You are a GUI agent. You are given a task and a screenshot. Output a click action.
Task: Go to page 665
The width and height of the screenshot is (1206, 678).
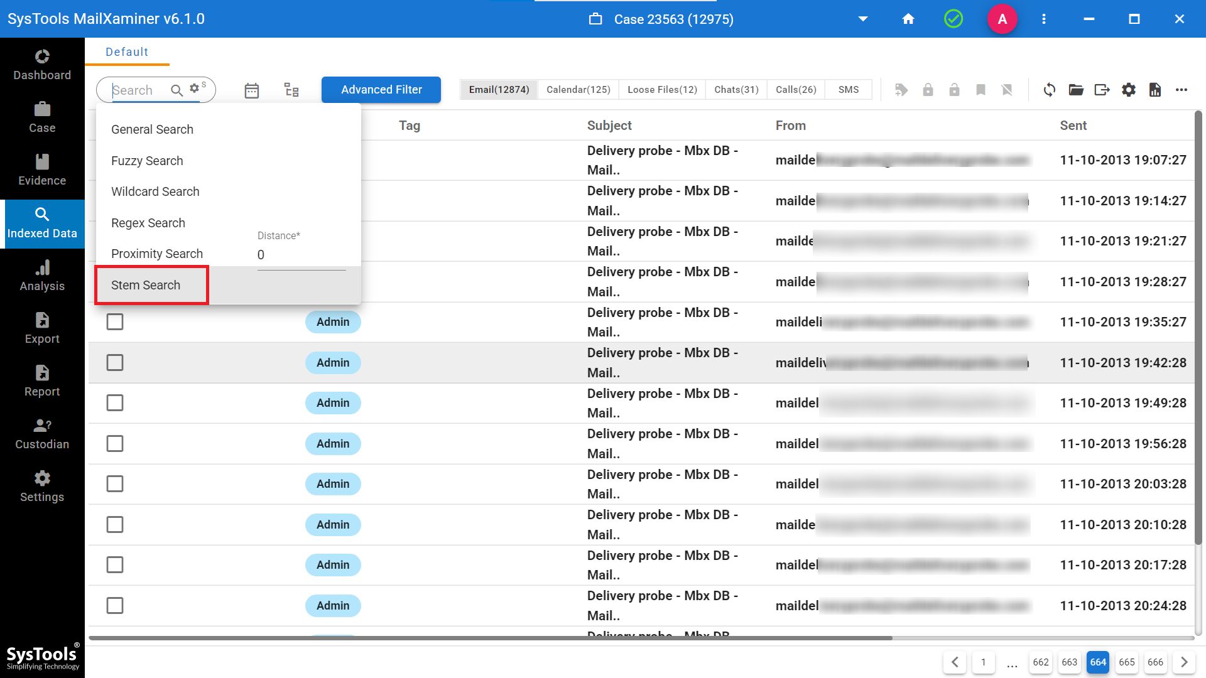click(1127, 662)
